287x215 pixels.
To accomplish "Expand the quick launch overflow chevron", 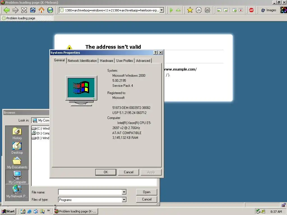I will 48,211.
